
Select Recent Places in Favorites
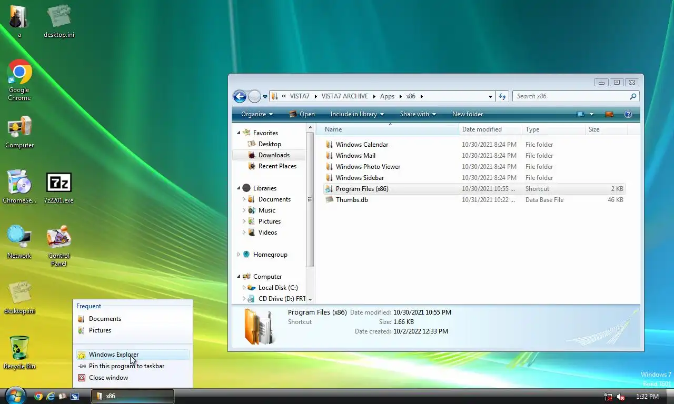click(x=272, y=166)
